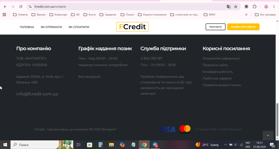Show hidden tray icons with the chevron
The image size is (279, 149).
click(225, 145)
